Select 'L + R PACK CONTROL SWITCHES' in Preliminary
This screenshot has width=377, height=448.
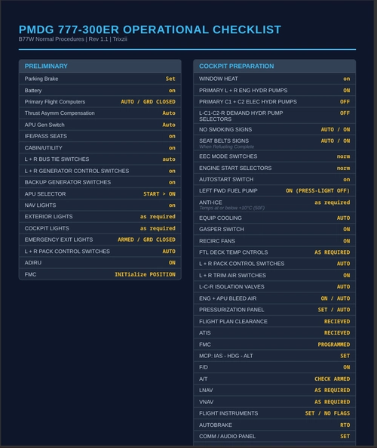(67, 251)
